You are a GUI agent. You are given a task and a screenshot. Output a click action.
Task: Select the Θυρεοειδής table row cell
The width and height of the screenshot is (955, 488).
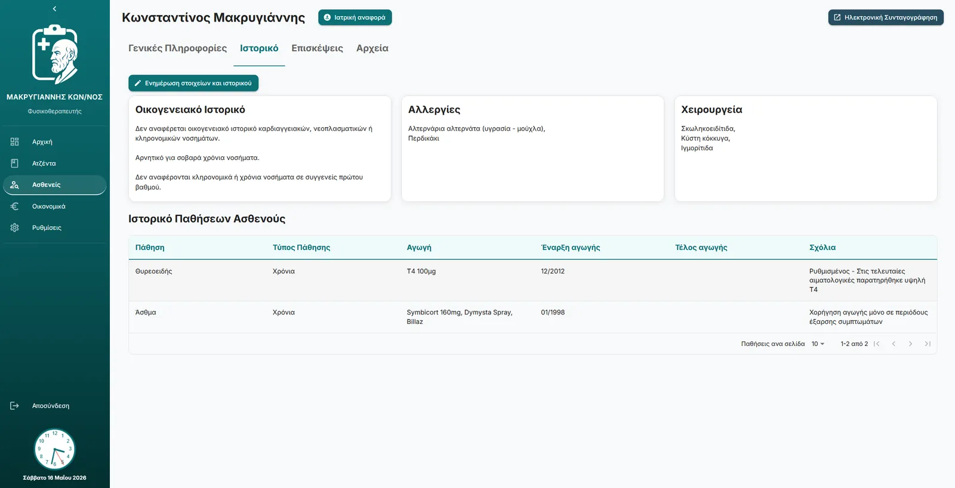tap(153, 271)
